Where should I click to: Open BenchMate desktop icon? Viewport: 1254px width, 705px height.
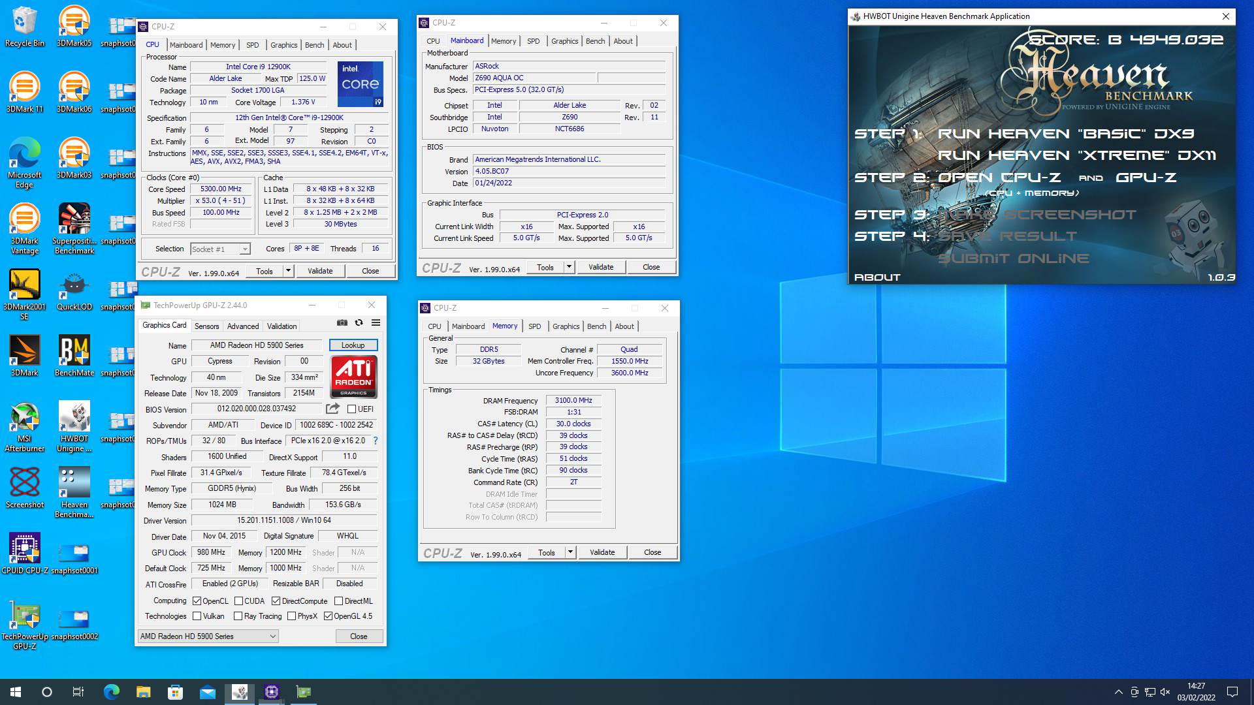(74, 356)
